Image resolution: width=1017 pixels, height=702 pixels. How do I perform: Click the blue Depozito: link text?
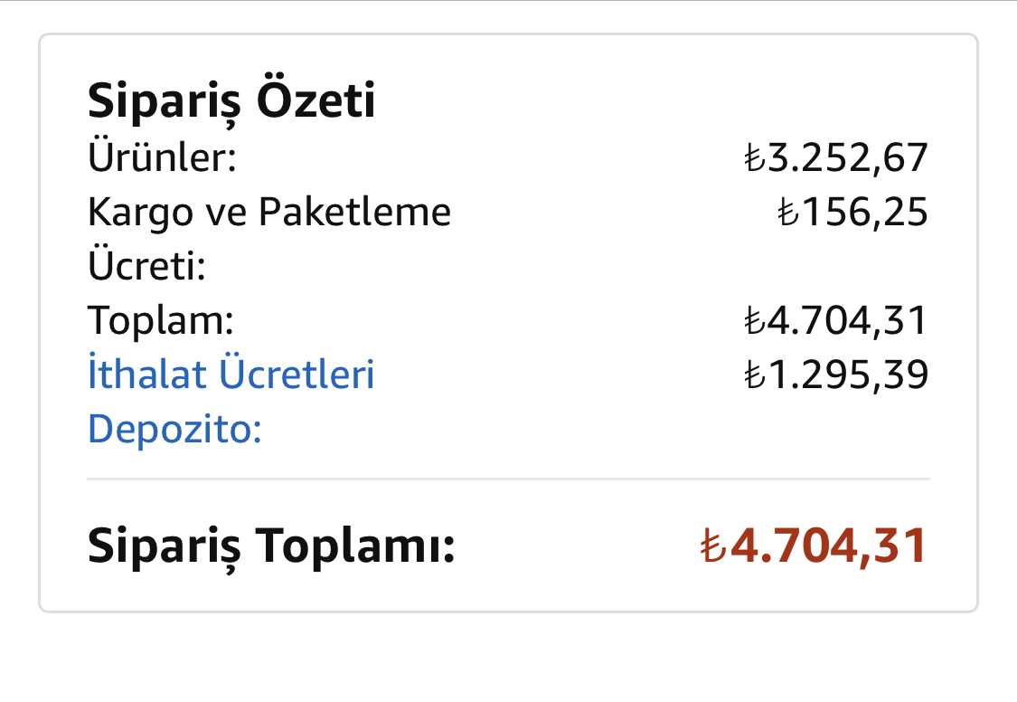(174, 429)
